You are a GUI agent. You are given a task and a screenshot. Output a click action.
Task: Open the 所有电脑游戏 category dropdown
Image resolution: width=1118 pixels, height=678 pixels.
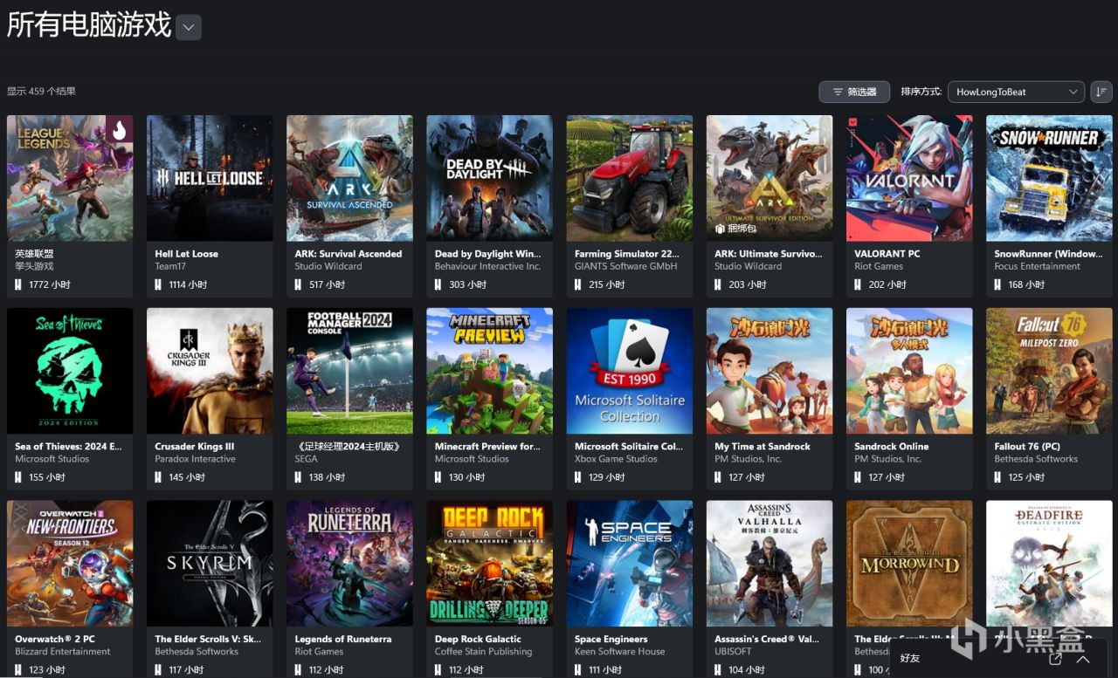tap(189, 27)
